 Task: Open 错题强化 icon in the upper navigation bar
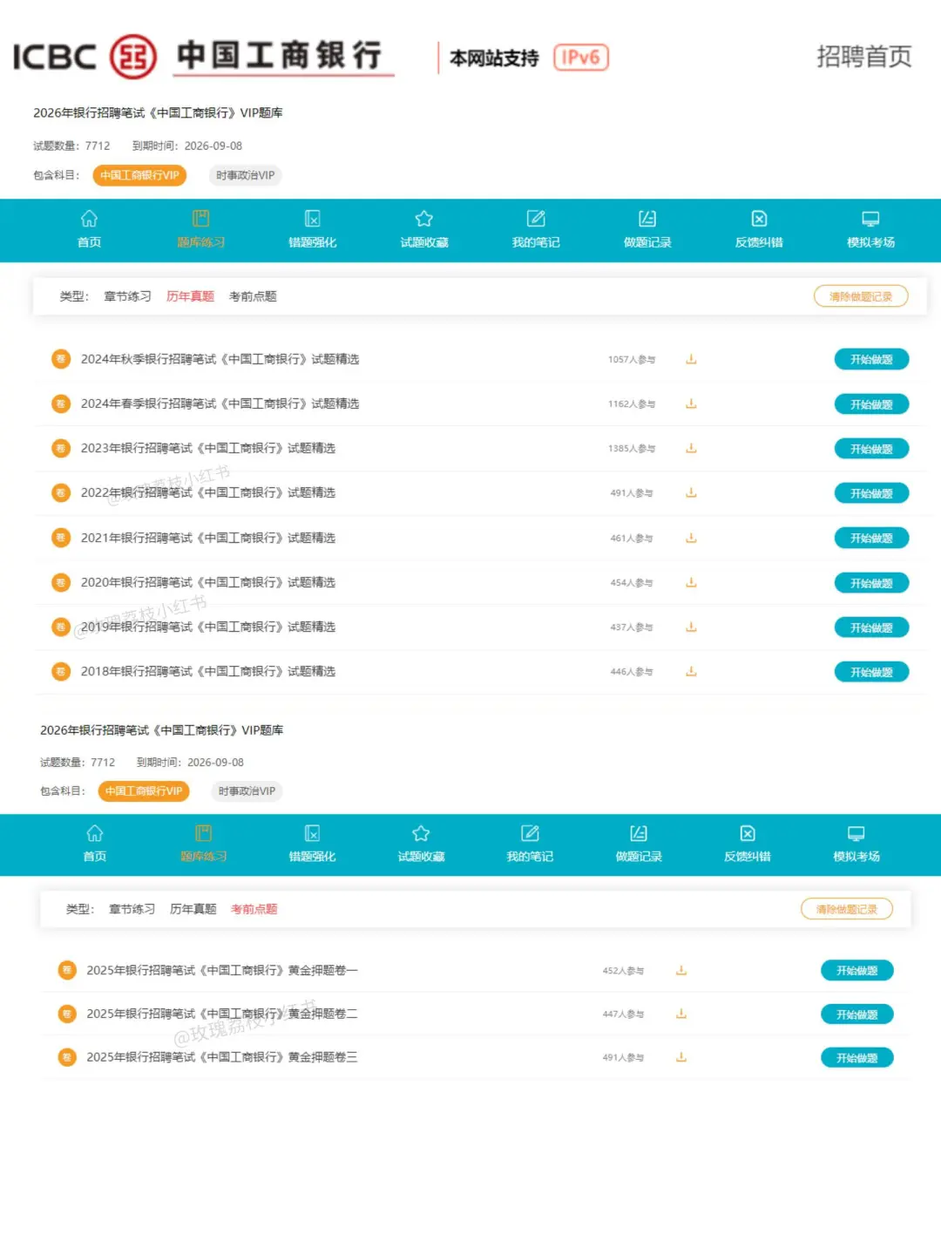(313, 219)
